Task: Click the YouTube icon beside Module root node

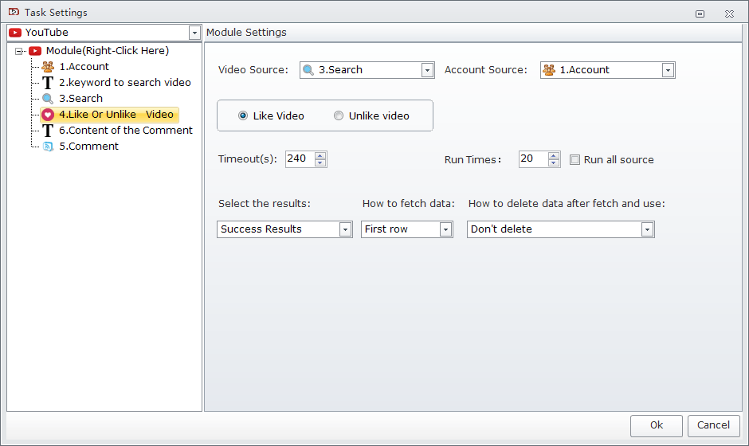Action: point(35,51)
